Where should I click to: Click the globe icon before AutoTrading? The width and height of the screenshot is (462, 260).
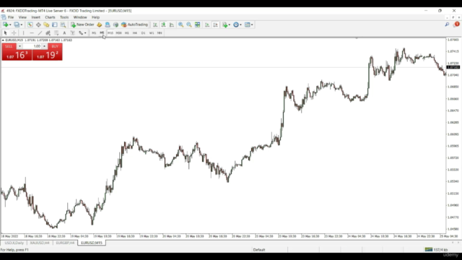coord(115,25)
